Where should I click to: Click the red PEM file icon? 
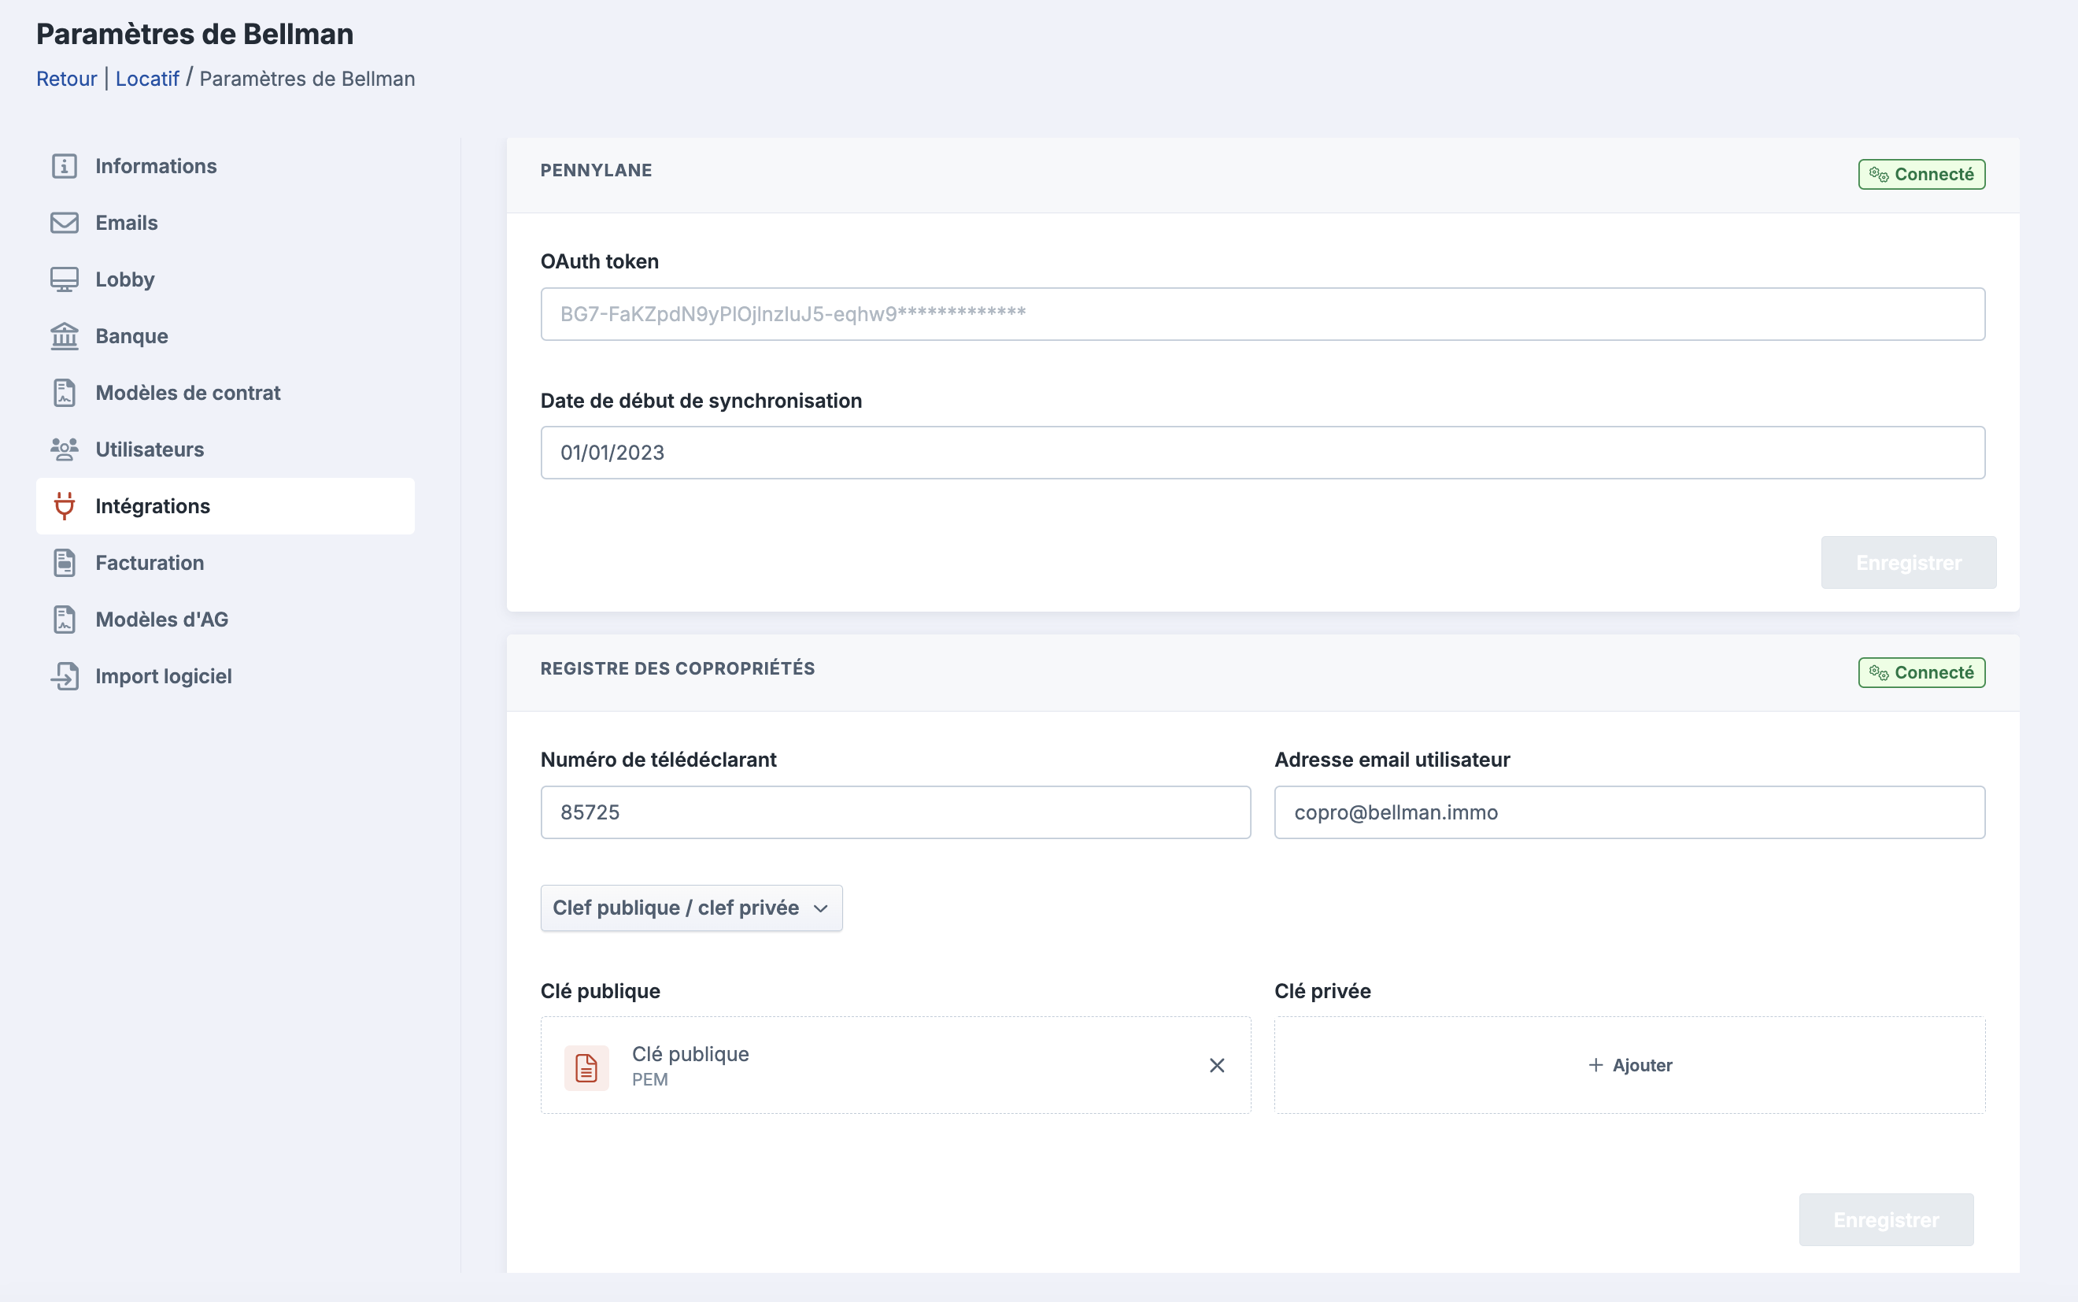586,1067
